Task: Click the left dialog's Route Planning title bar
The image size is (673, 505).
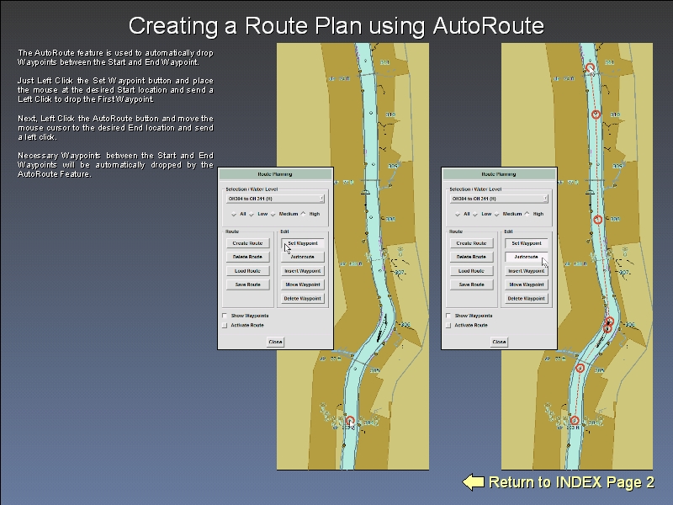Action: click(x=275, y=174)
